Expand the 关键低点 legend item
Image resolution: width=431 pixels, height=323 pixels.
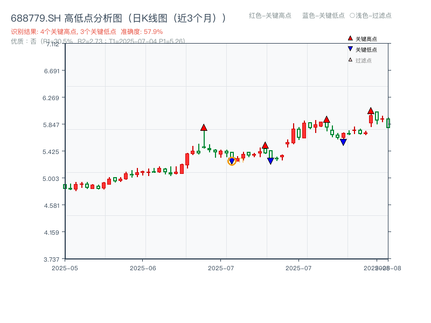coord(362,48)
